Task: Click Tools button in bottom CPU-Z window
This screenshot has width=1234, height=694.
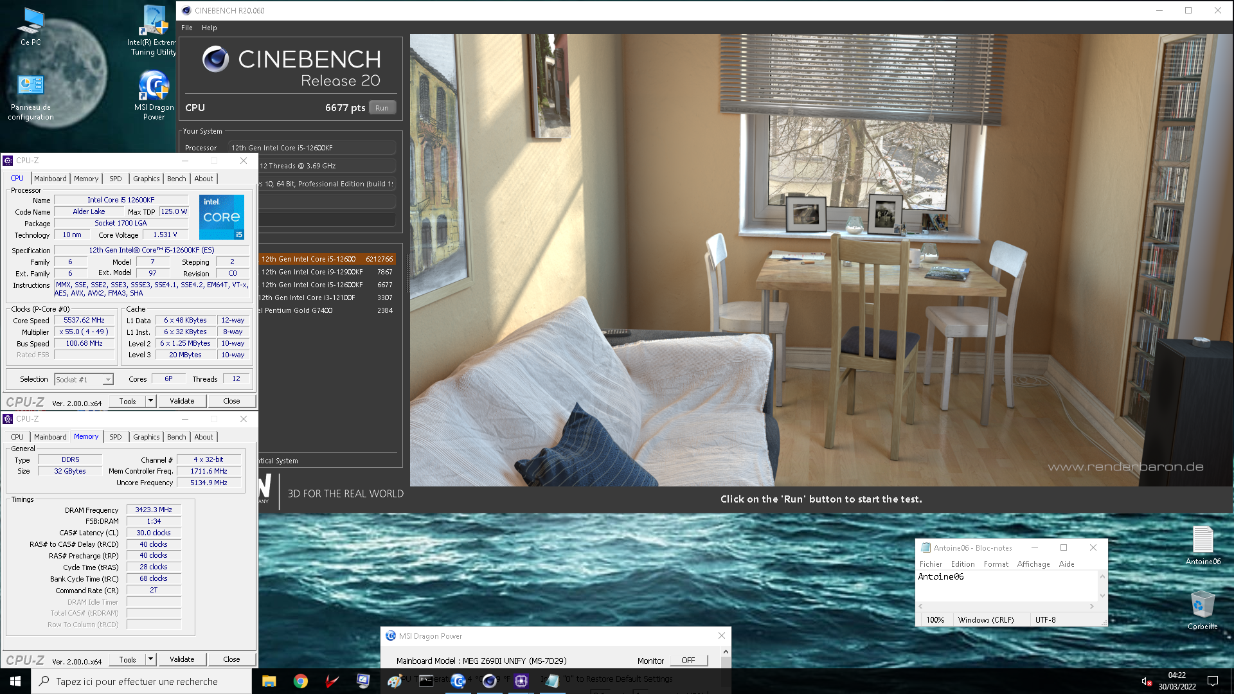Action: point(127,659)
